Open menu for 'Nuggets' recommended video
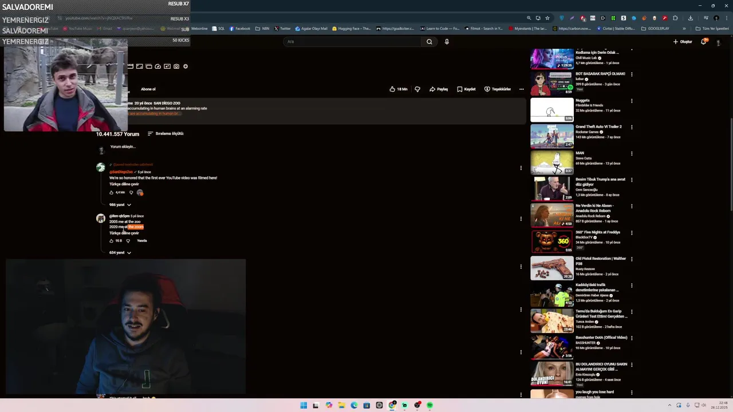 pos(632,101)
